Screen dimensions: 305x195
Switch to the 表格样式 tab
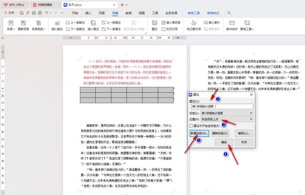tap(213, 13)
